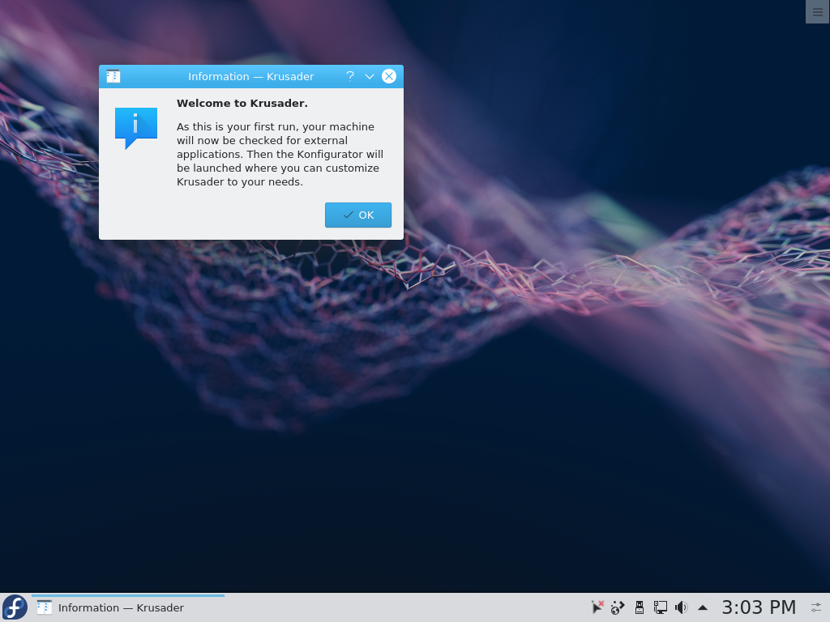Viewport: 830px width, 622px height.
Task: Open the wired network tray icon
Action: 660,607
